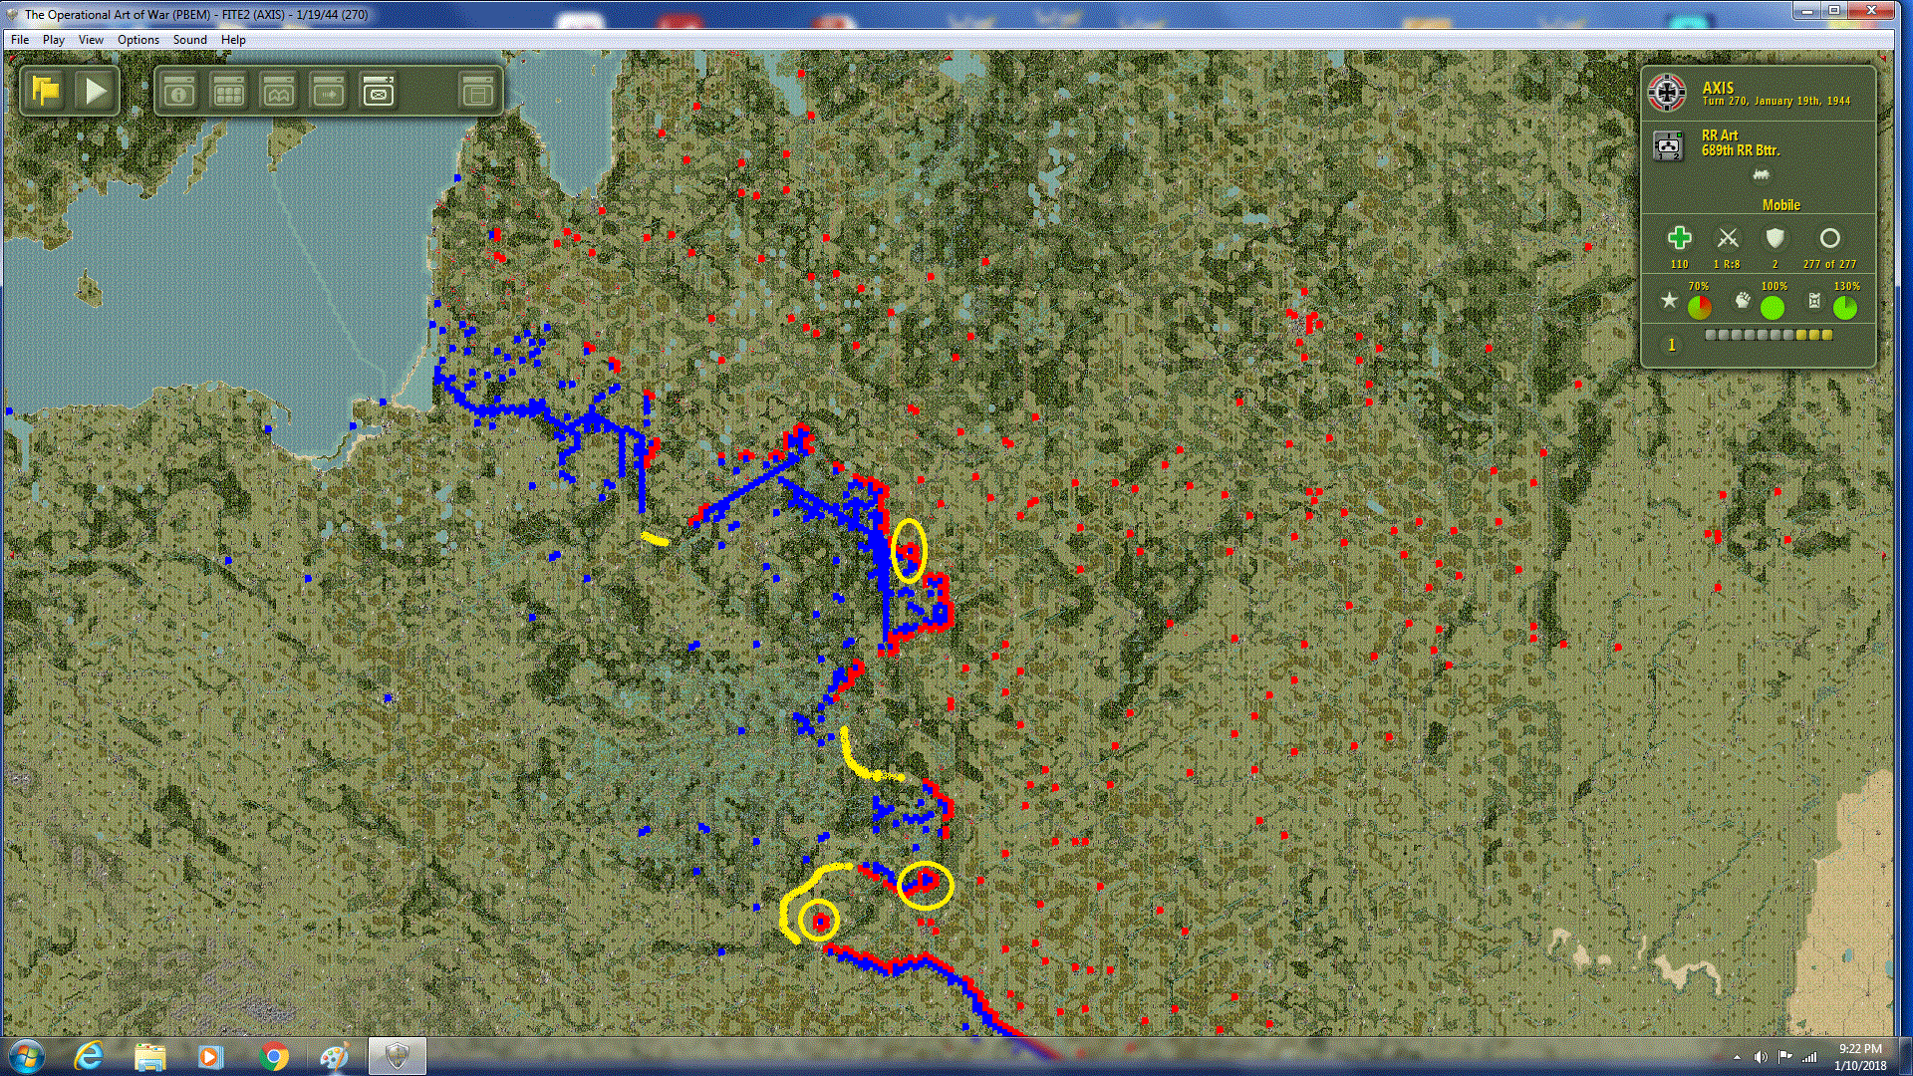Click the green cross health icon
Screen dimensions: 1913x1076
click(1680, 238)
